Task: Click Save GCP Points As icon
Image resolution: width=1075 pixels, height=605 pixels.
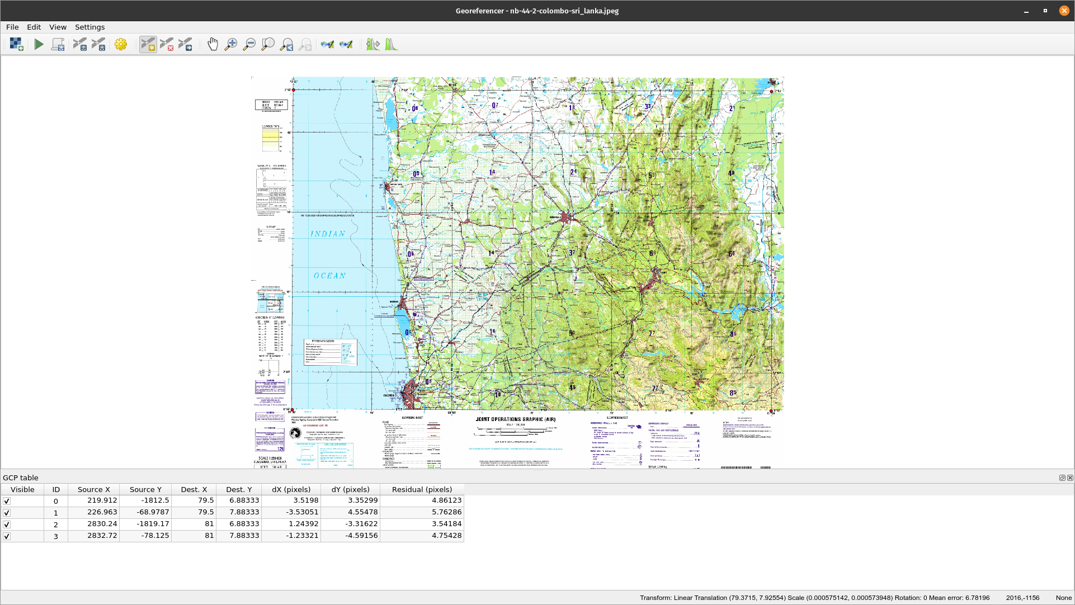Action: coord(98,44)
